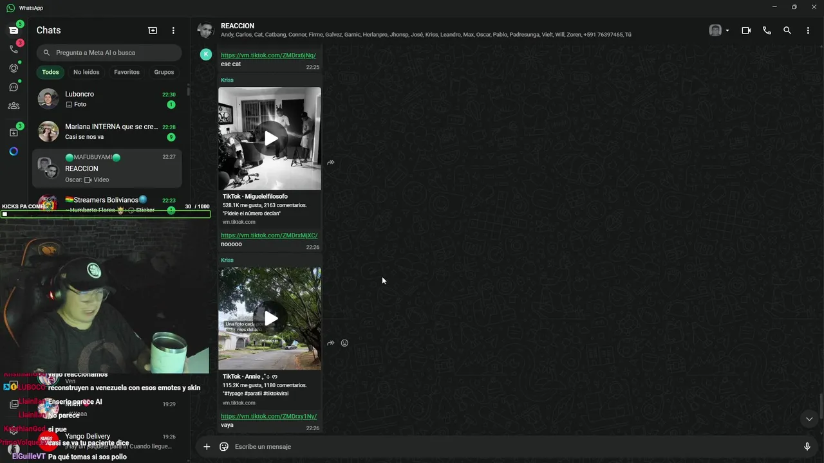This screenshot has height=463, width=824.
Task: Select the Favoritos filter tab
Action: click(x=127, y=72)
